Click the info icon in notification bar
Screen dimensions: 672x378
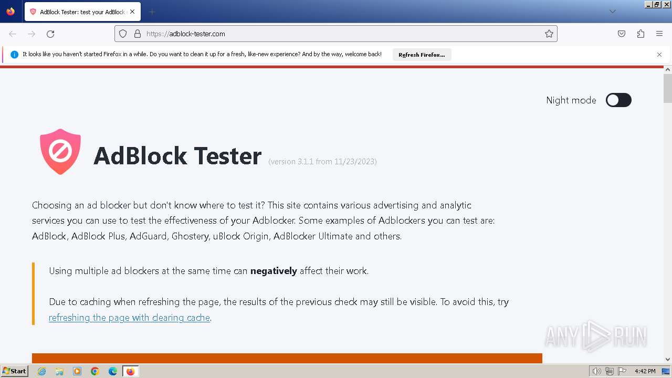[14, 55]
